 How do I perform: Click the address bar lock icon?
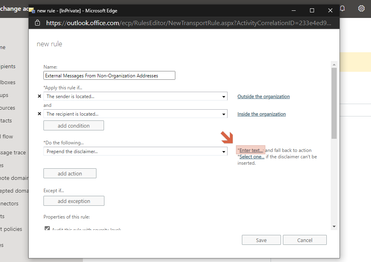point(37,23)
